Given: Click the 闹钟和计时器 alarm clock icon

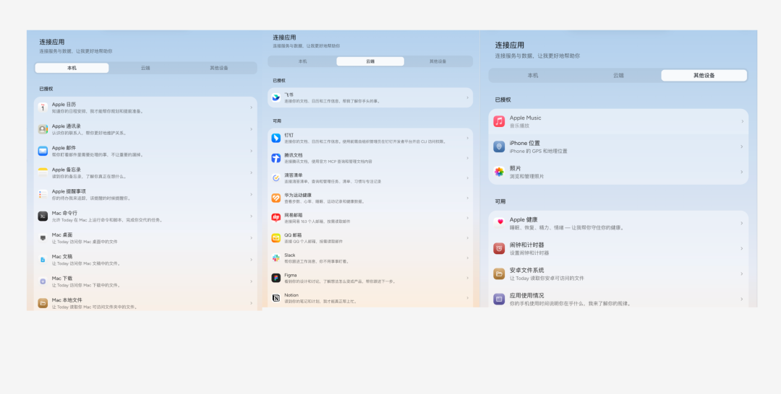Looking at the screenshot, I should click(499, 248).
